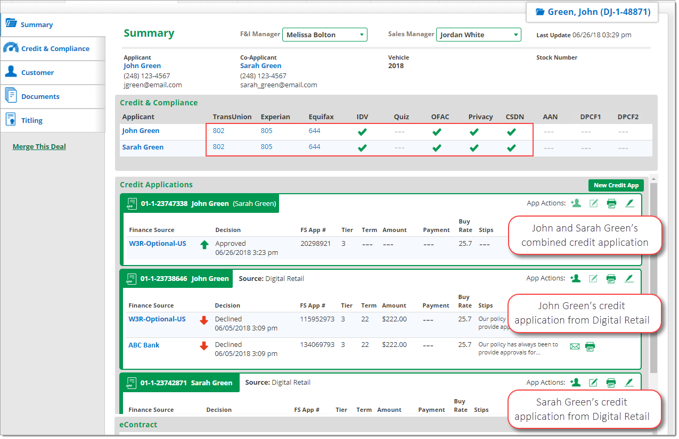Click John Green's Privacy checkmark

click(474, 132)
